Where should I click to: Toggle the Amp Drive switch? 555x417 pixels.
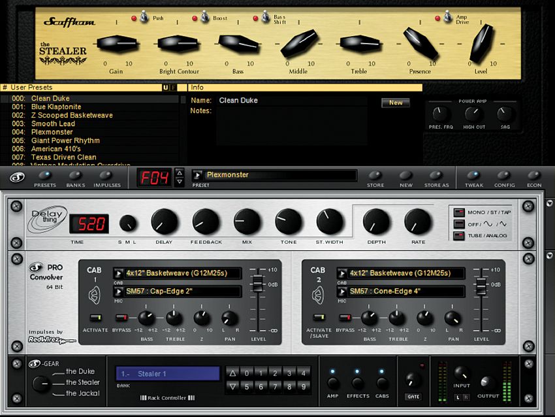click(448, 16)
